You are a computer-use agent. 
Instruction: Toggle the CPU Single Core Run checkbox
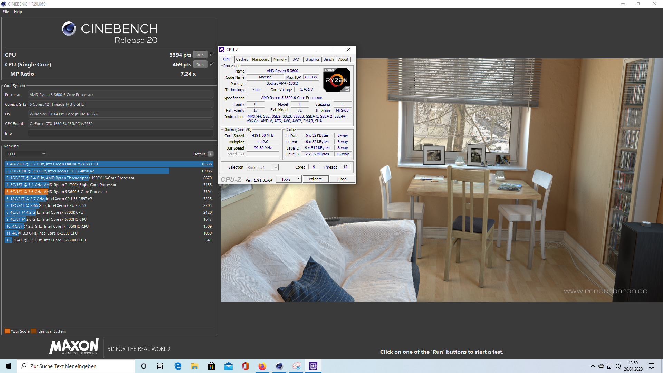[x=212, y=64]
